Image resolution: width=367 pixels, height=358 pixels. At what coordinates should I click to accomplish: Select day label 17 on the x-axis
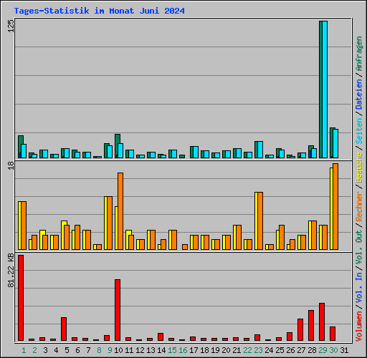pyautogui.click(x=194, y=350)
